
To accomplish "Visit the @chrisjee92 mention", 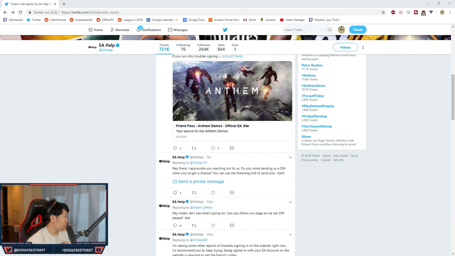I will 199,240.
